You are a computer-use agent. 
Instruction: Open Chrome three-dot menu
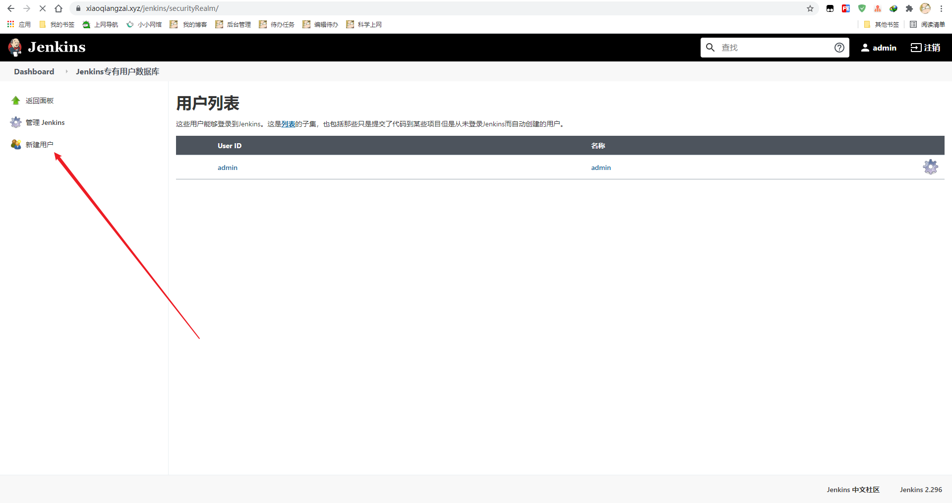941,8
